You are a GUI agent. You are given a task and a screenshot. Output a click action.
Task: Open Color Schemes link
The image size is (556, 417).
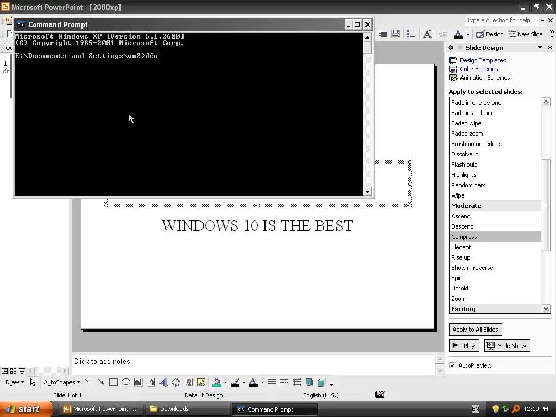(x=479, y=69)
